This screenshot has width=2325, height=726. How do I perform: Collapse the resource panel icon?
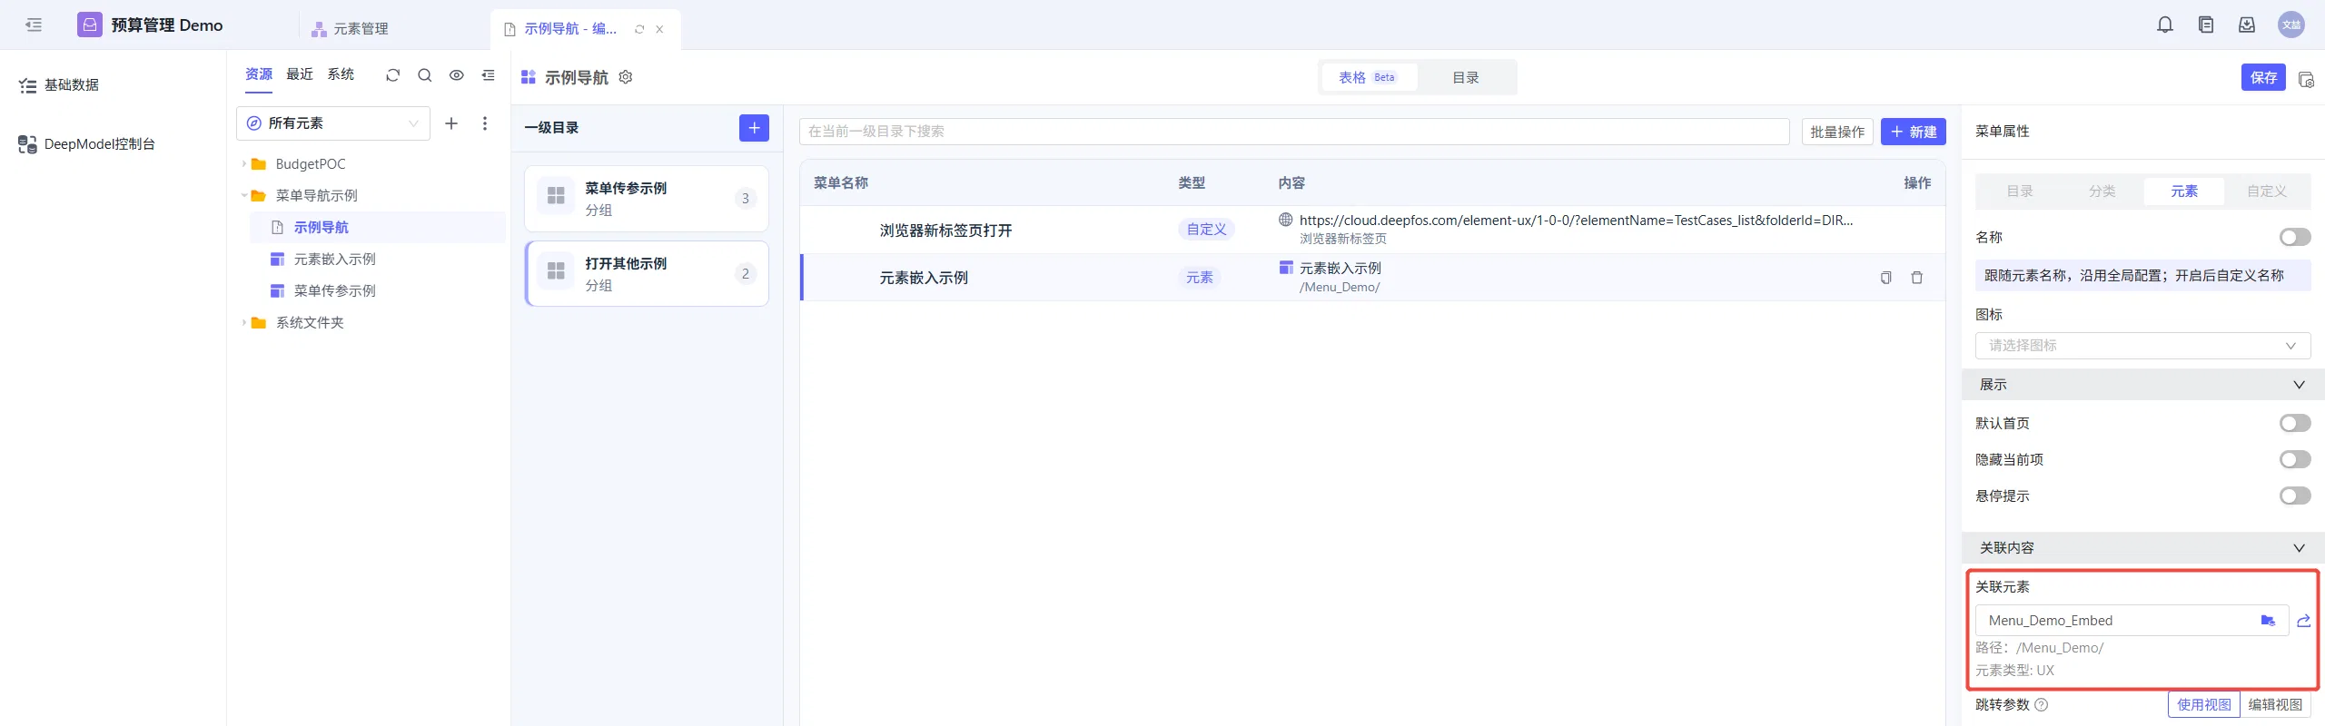[489, 75]
